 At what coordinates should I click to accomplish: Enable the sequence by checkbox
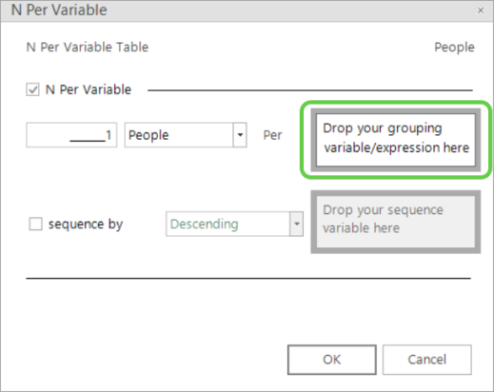point(35,224)
